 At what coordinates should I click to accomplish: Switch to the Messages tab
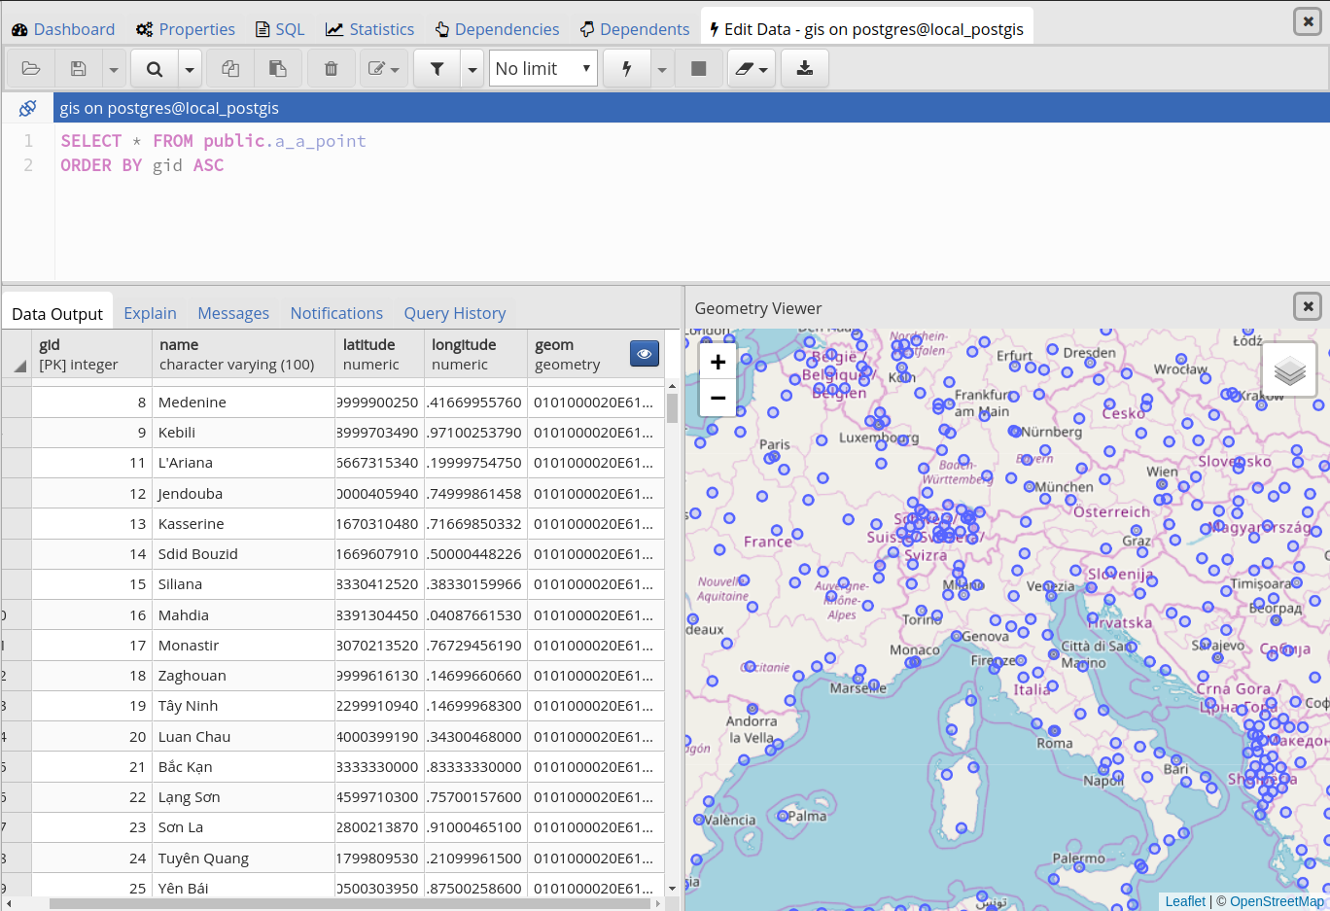(233, 313)
